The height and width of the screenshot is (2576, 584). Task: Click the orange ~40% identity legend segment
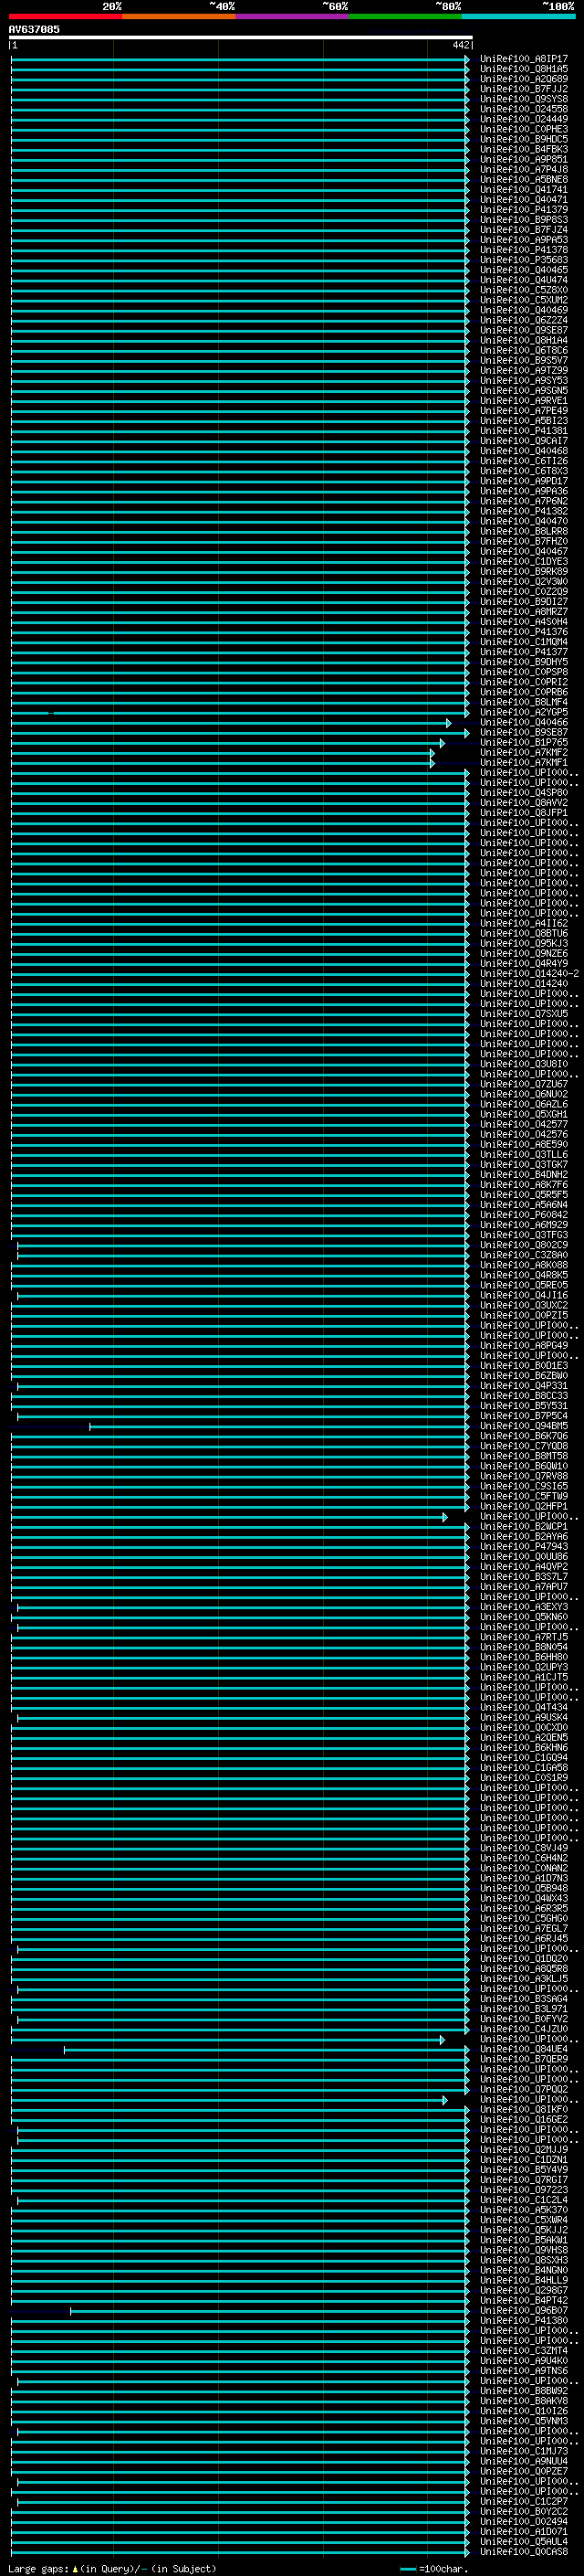(x=179, y=16)
